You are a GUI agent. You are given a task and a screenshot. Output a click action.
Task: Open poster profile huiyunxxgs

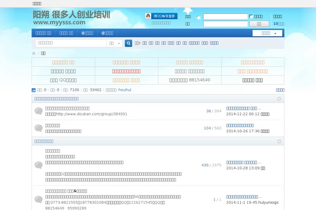coord(268,202)
